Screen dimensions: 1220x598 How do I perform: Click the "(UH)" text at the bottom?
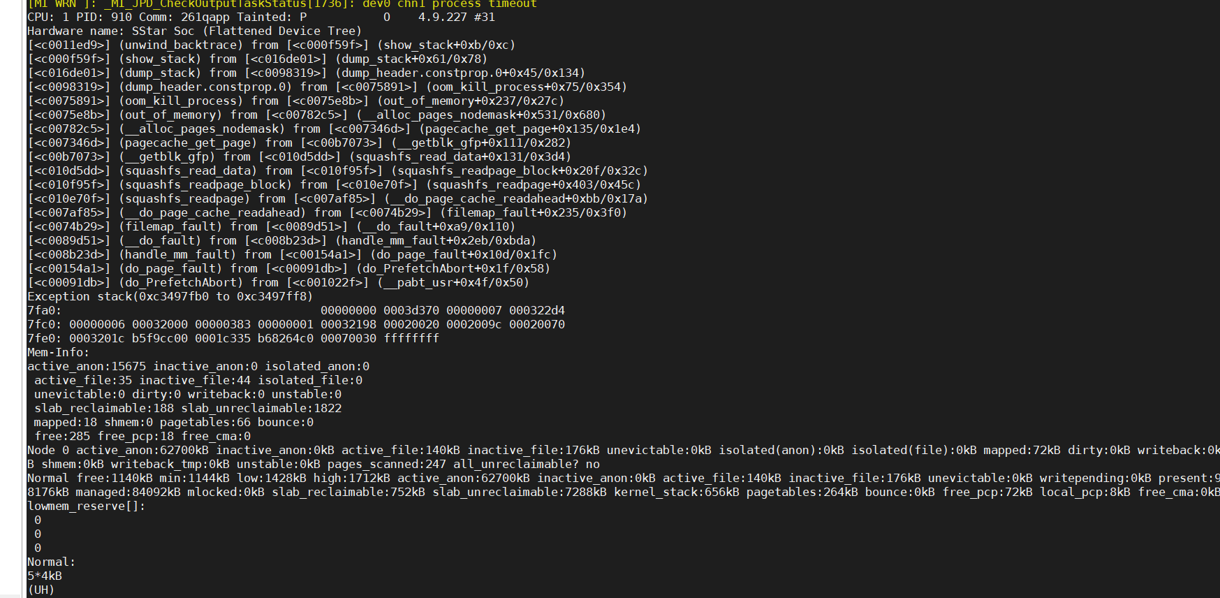41,590
